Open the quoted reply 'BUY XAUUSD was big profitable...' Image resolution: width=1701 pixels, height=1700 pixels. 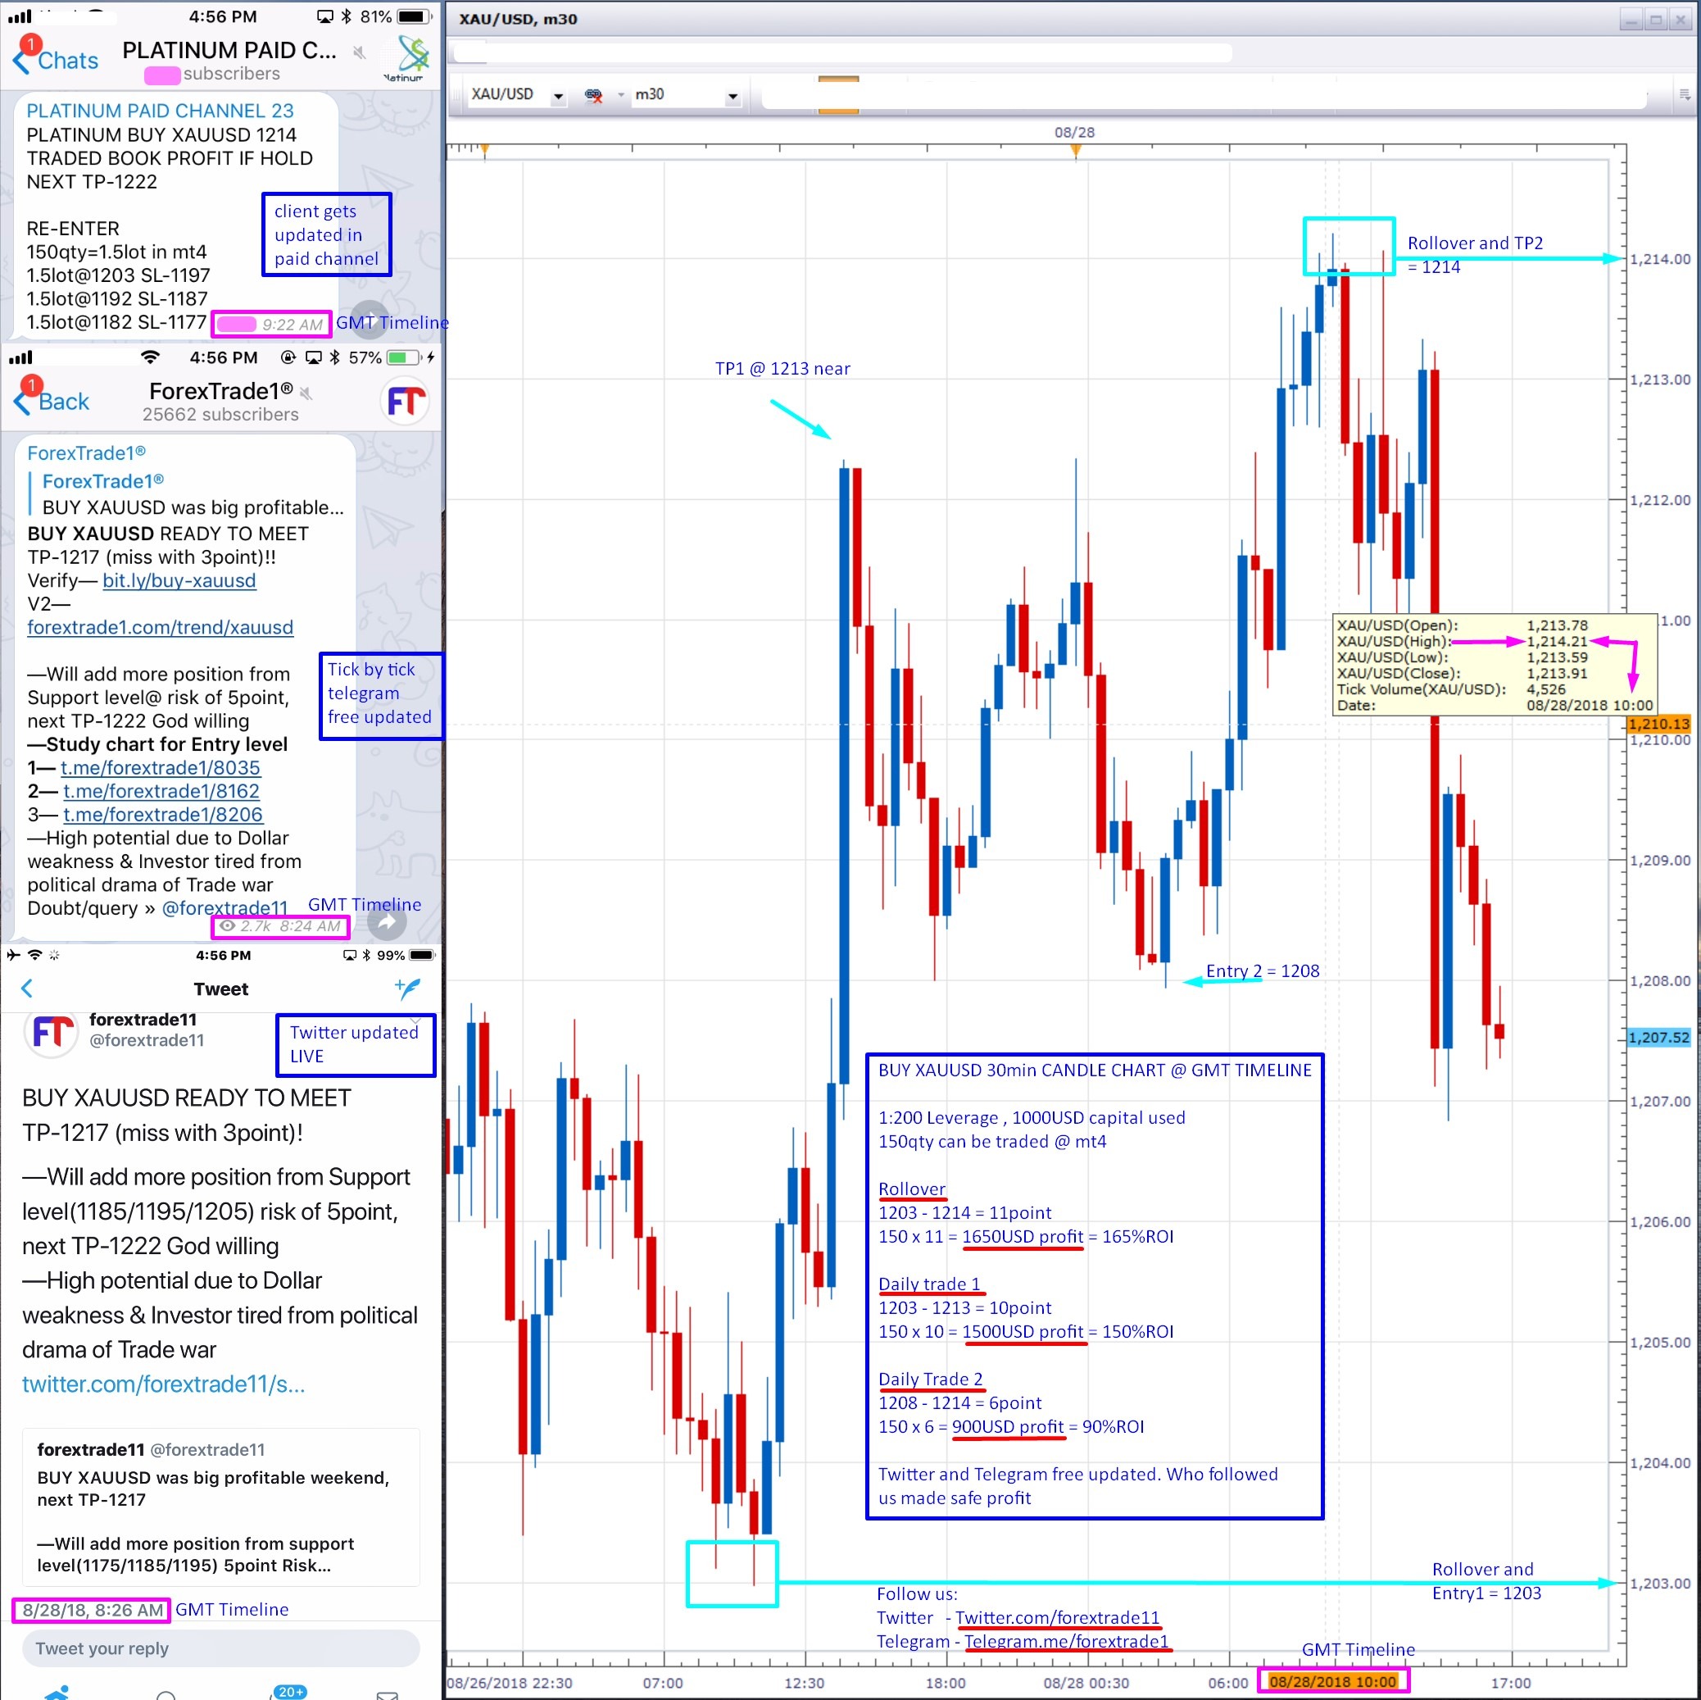point(187,494)
